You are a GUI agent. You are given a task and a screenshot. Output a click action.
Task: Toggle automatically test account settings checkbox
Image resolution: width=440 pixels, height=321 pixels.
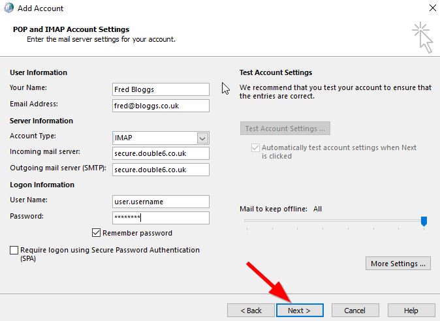coord(255,147)
